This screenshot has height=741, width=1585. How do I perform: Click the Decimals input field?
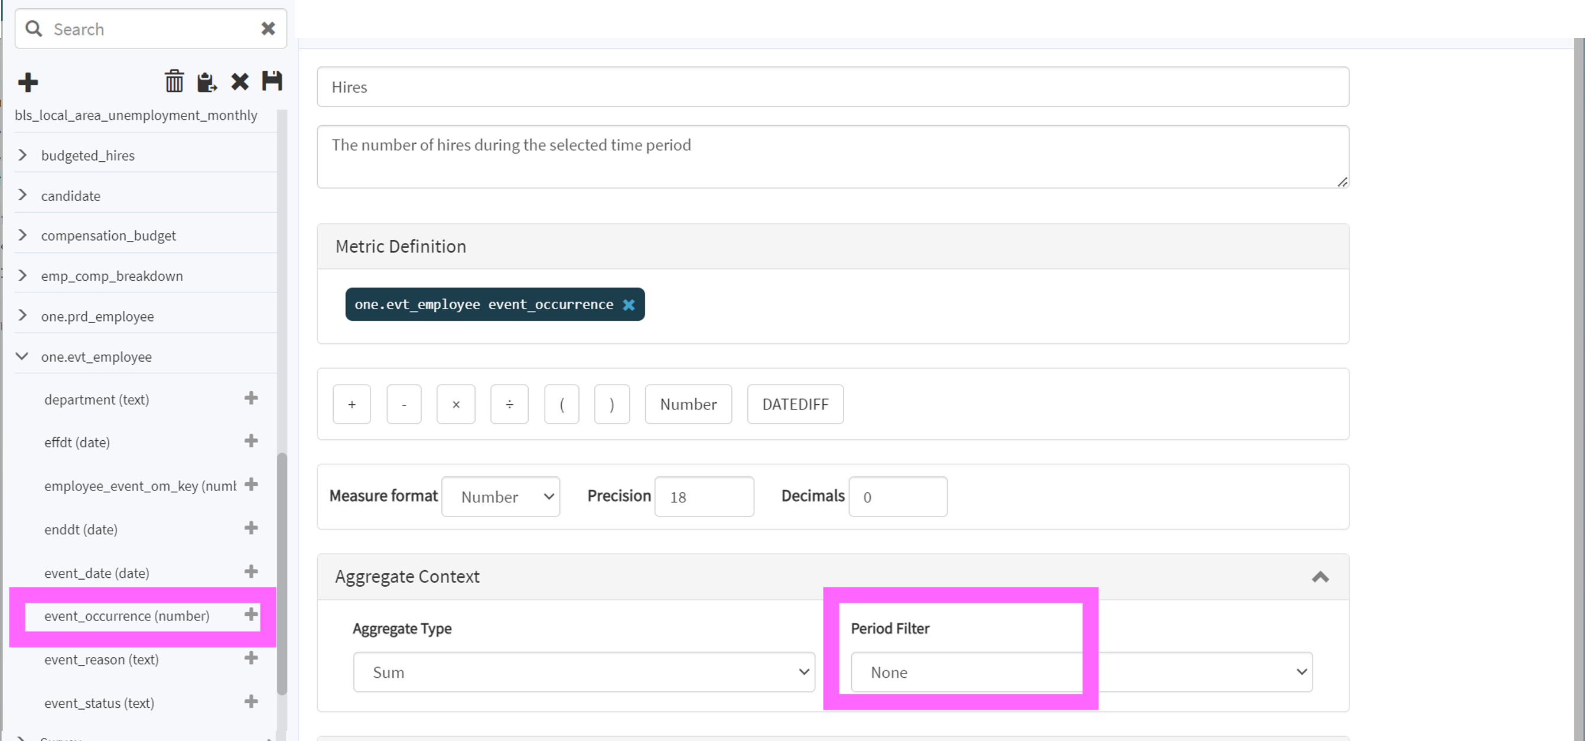pos(897,497)
